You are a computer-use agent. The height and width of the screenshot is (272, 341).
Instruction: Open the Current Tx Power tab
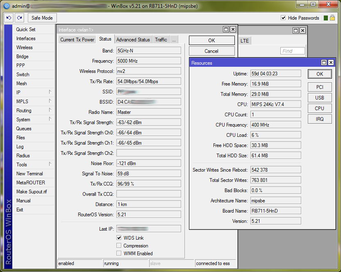[77, 40]
